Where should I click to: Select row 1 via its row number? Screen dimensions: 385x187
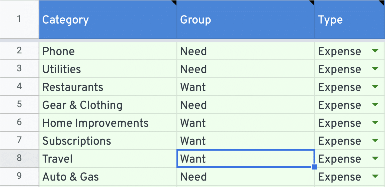click(19, 19)
